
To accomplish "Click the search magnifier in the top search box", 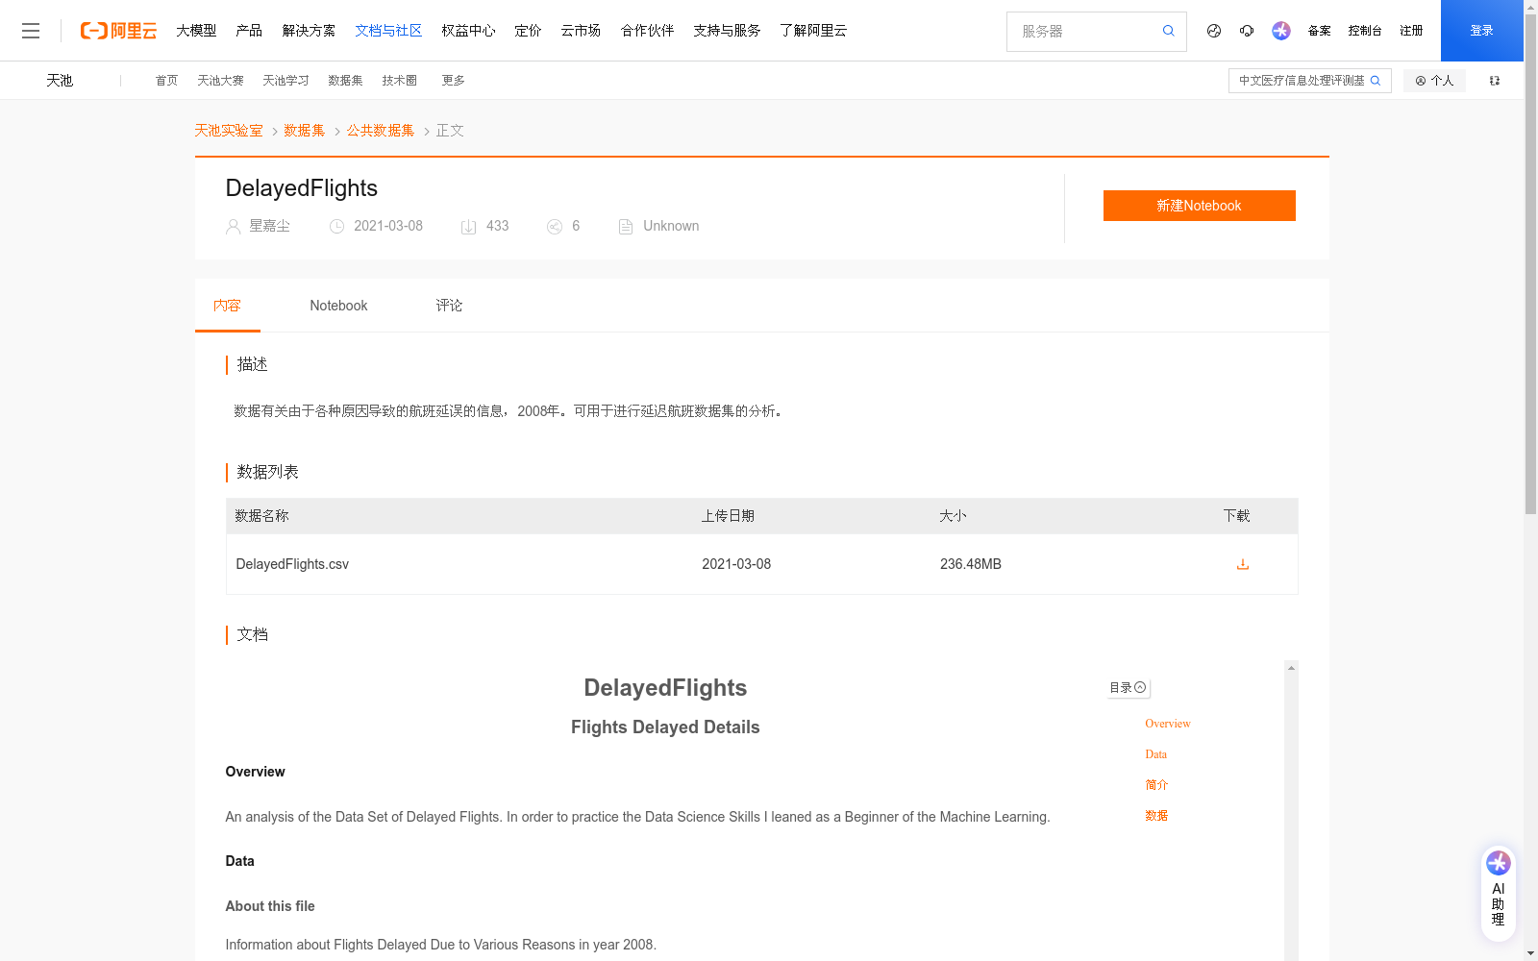I will click(x=1168, y=31).
